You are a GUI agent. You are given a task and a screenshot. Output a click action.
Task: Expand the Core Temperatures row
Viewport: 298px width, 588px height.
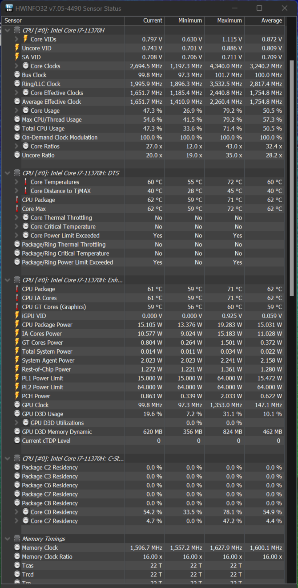pos(16,182)
